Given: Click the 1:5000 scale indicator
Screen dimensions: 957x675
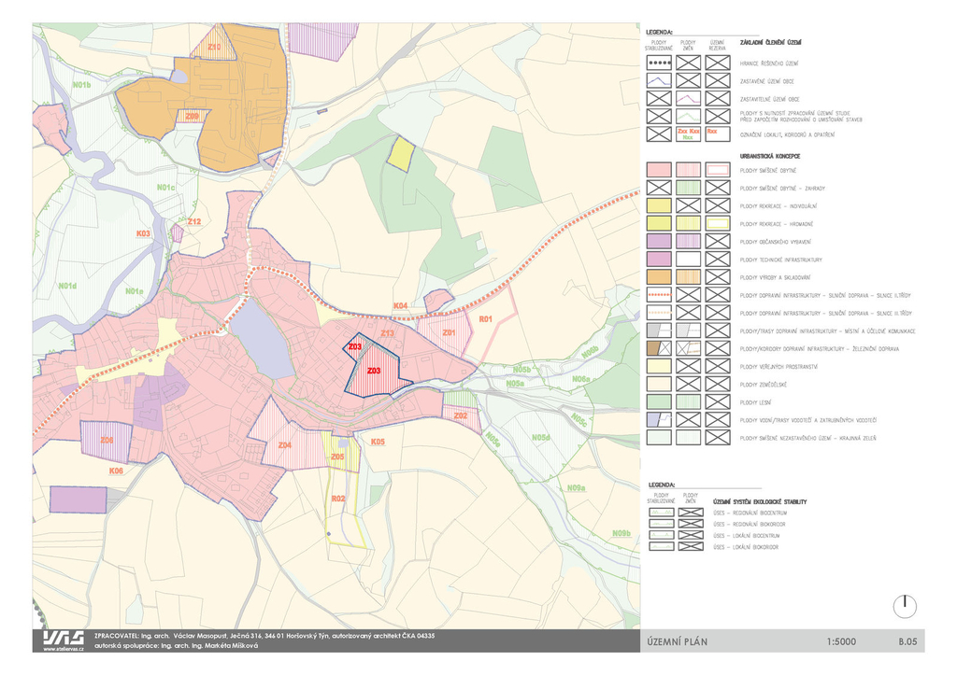Looking at the screenshot, I should (842, 642).
